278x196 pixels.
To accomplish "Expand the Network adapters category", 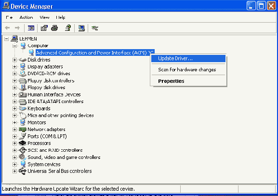I will point(15,130).
